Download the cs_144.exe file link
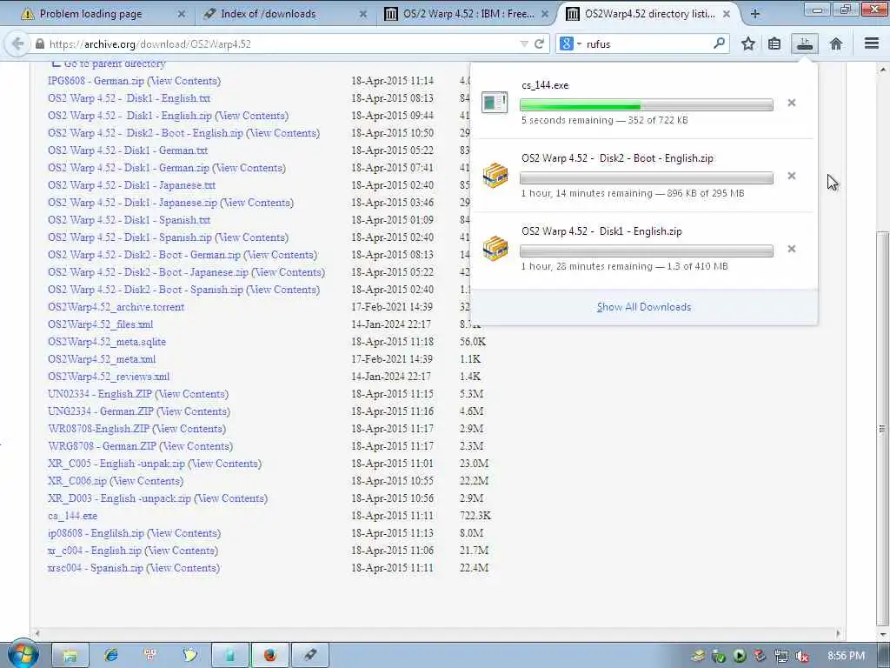Screen dimensions: 890x668 click(73, 516)
